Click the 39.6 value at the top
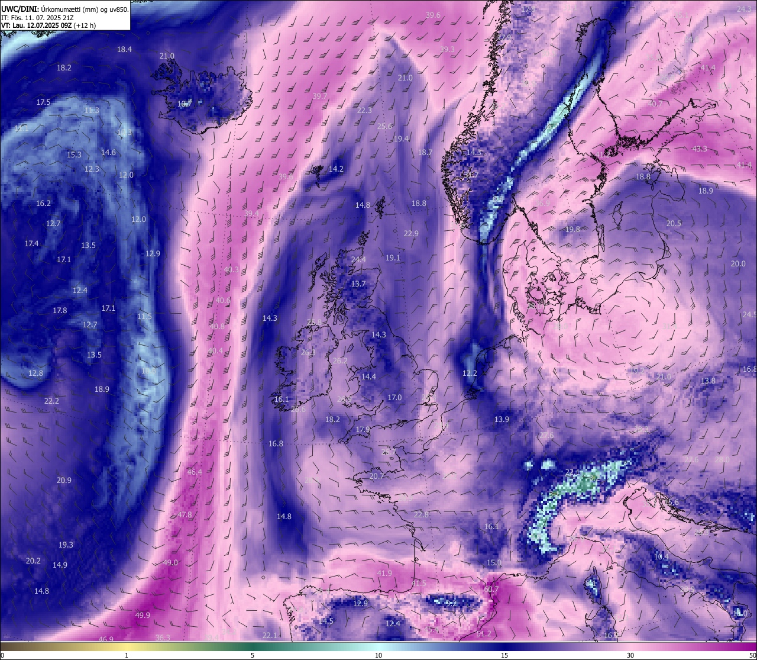Screen dimensions: 757x660 433,15
